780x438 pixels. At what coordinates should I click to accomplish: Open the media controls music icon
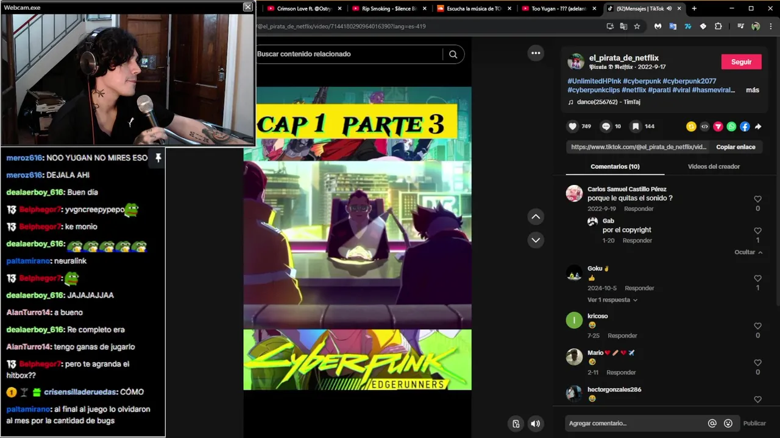(x=740, y=26)
